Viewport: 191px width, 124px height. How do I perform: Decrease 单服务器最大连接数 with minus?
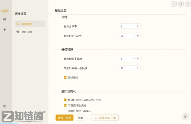point(134,68)
